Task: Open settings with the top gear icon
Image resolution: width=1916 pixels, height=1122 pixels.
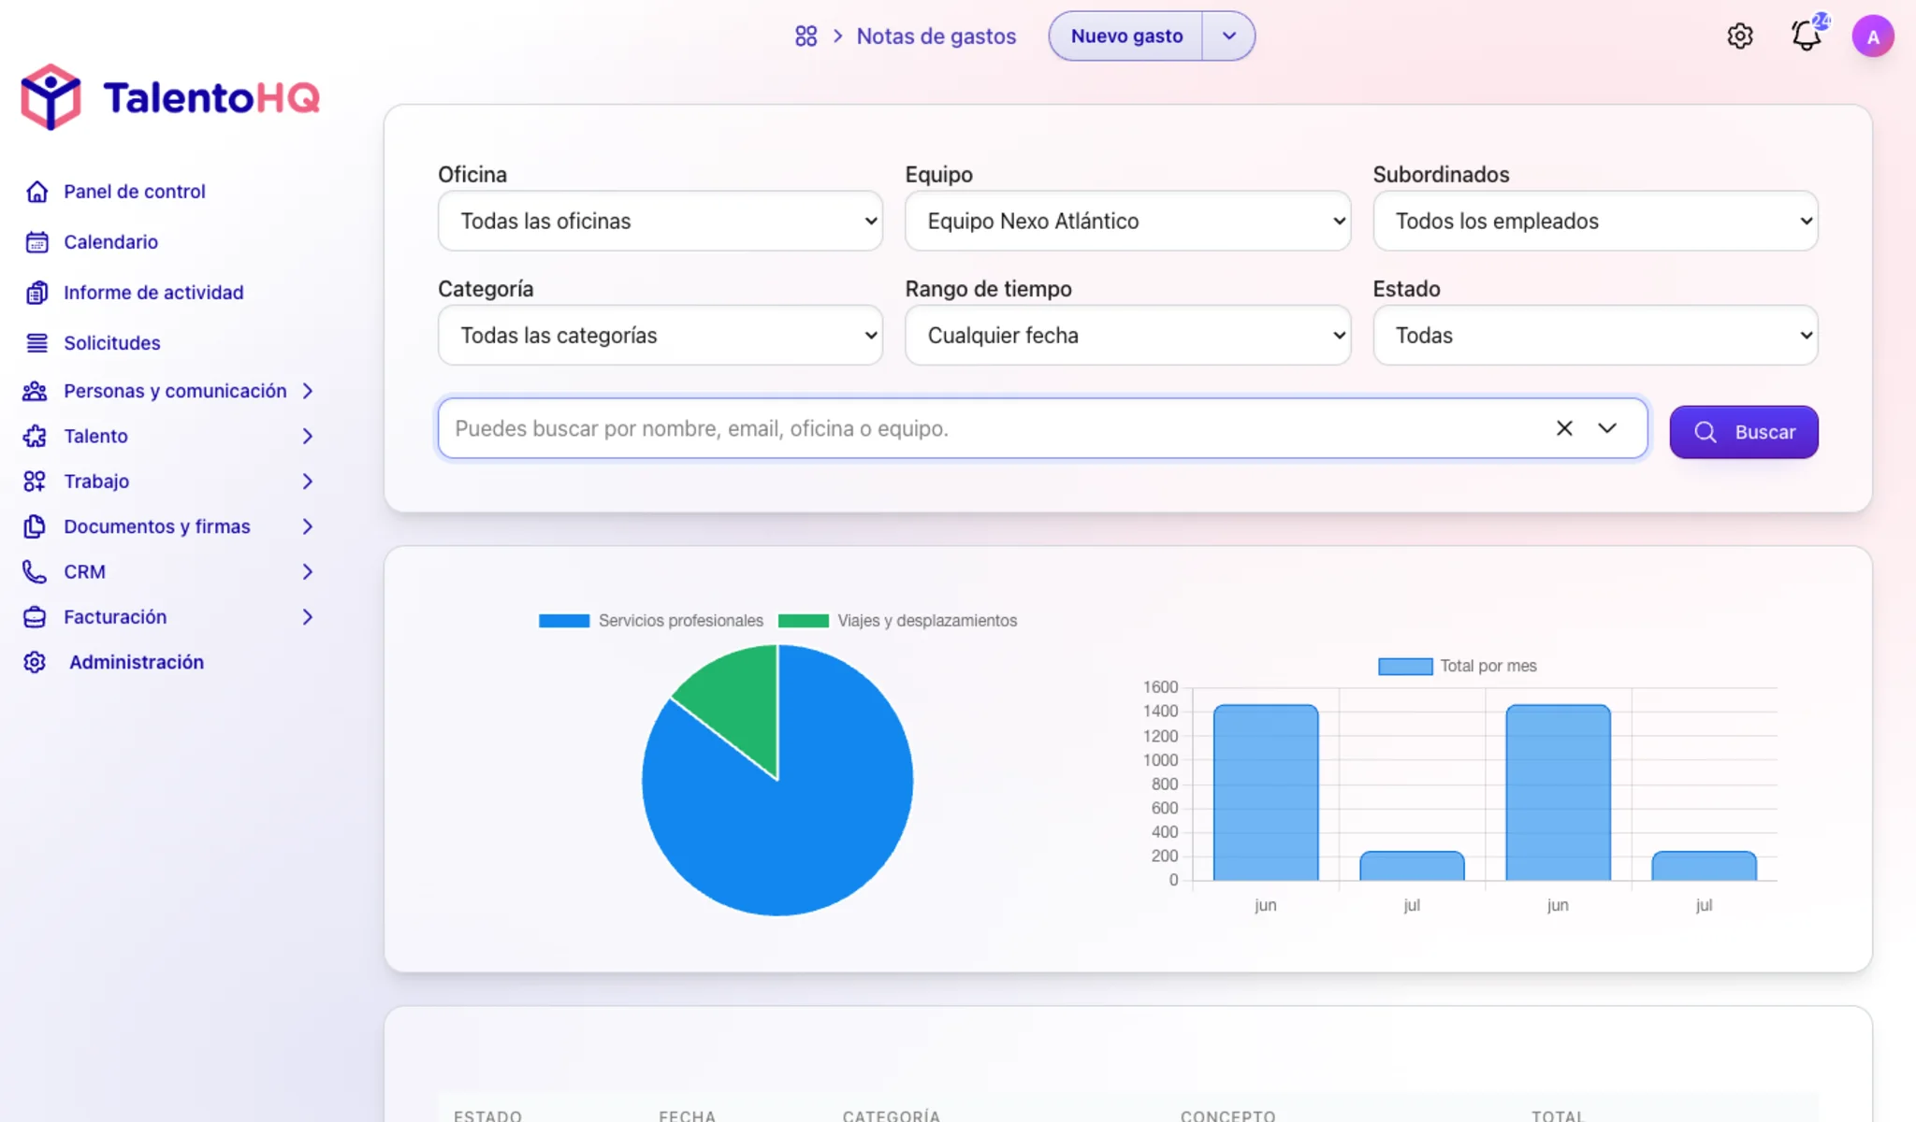Action: point(1739,36)
